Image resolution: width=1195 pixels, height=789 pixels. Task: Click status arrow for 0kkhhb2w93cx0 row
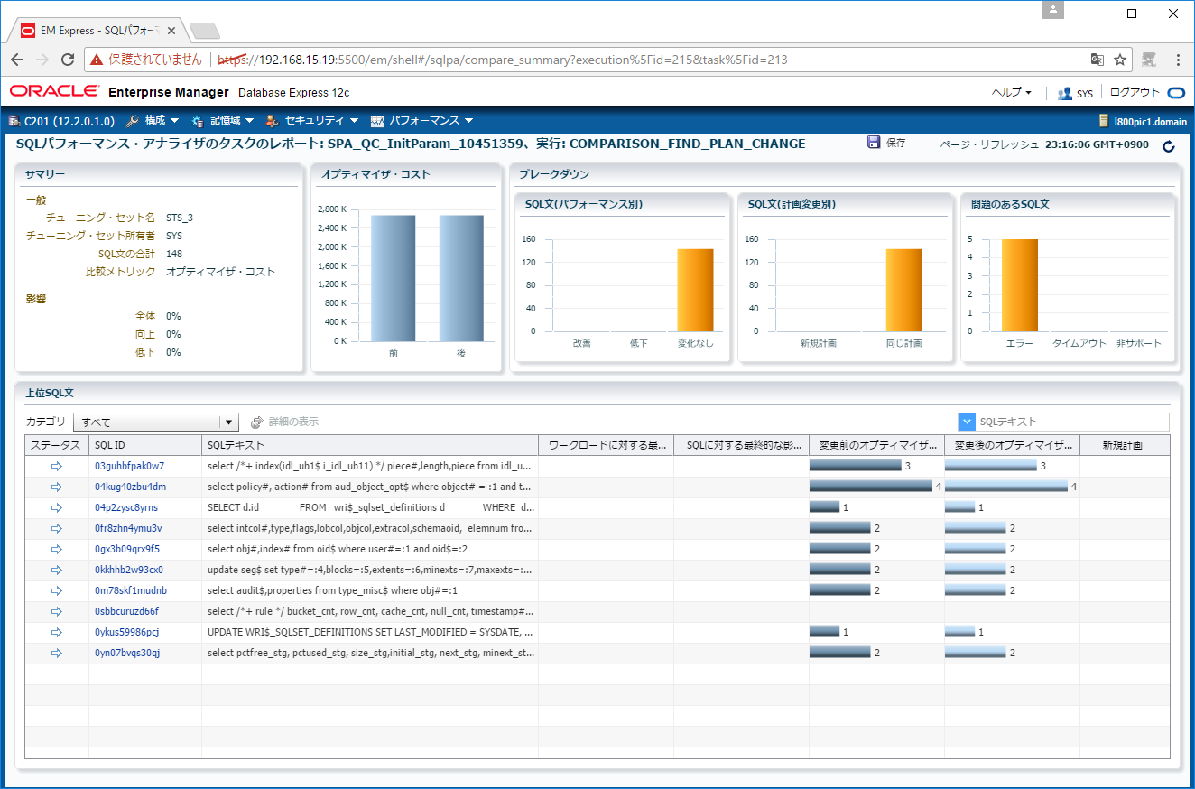pyautogui.click(x=57, y=570)
